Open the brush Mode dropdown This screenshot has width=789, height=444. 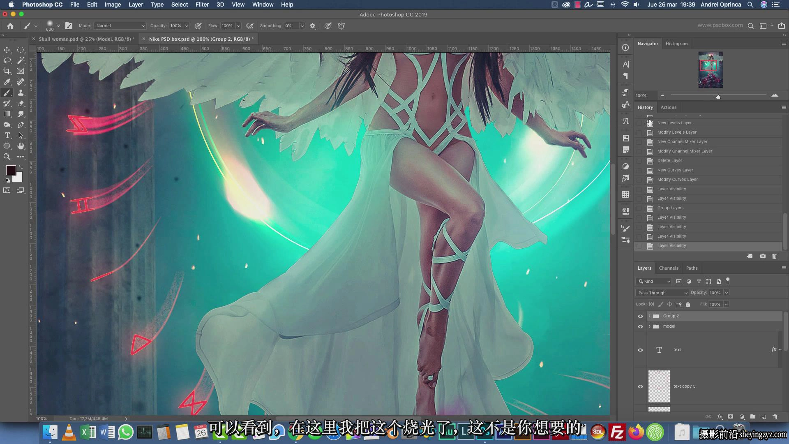pyautogui.click(x=120, y=26)
